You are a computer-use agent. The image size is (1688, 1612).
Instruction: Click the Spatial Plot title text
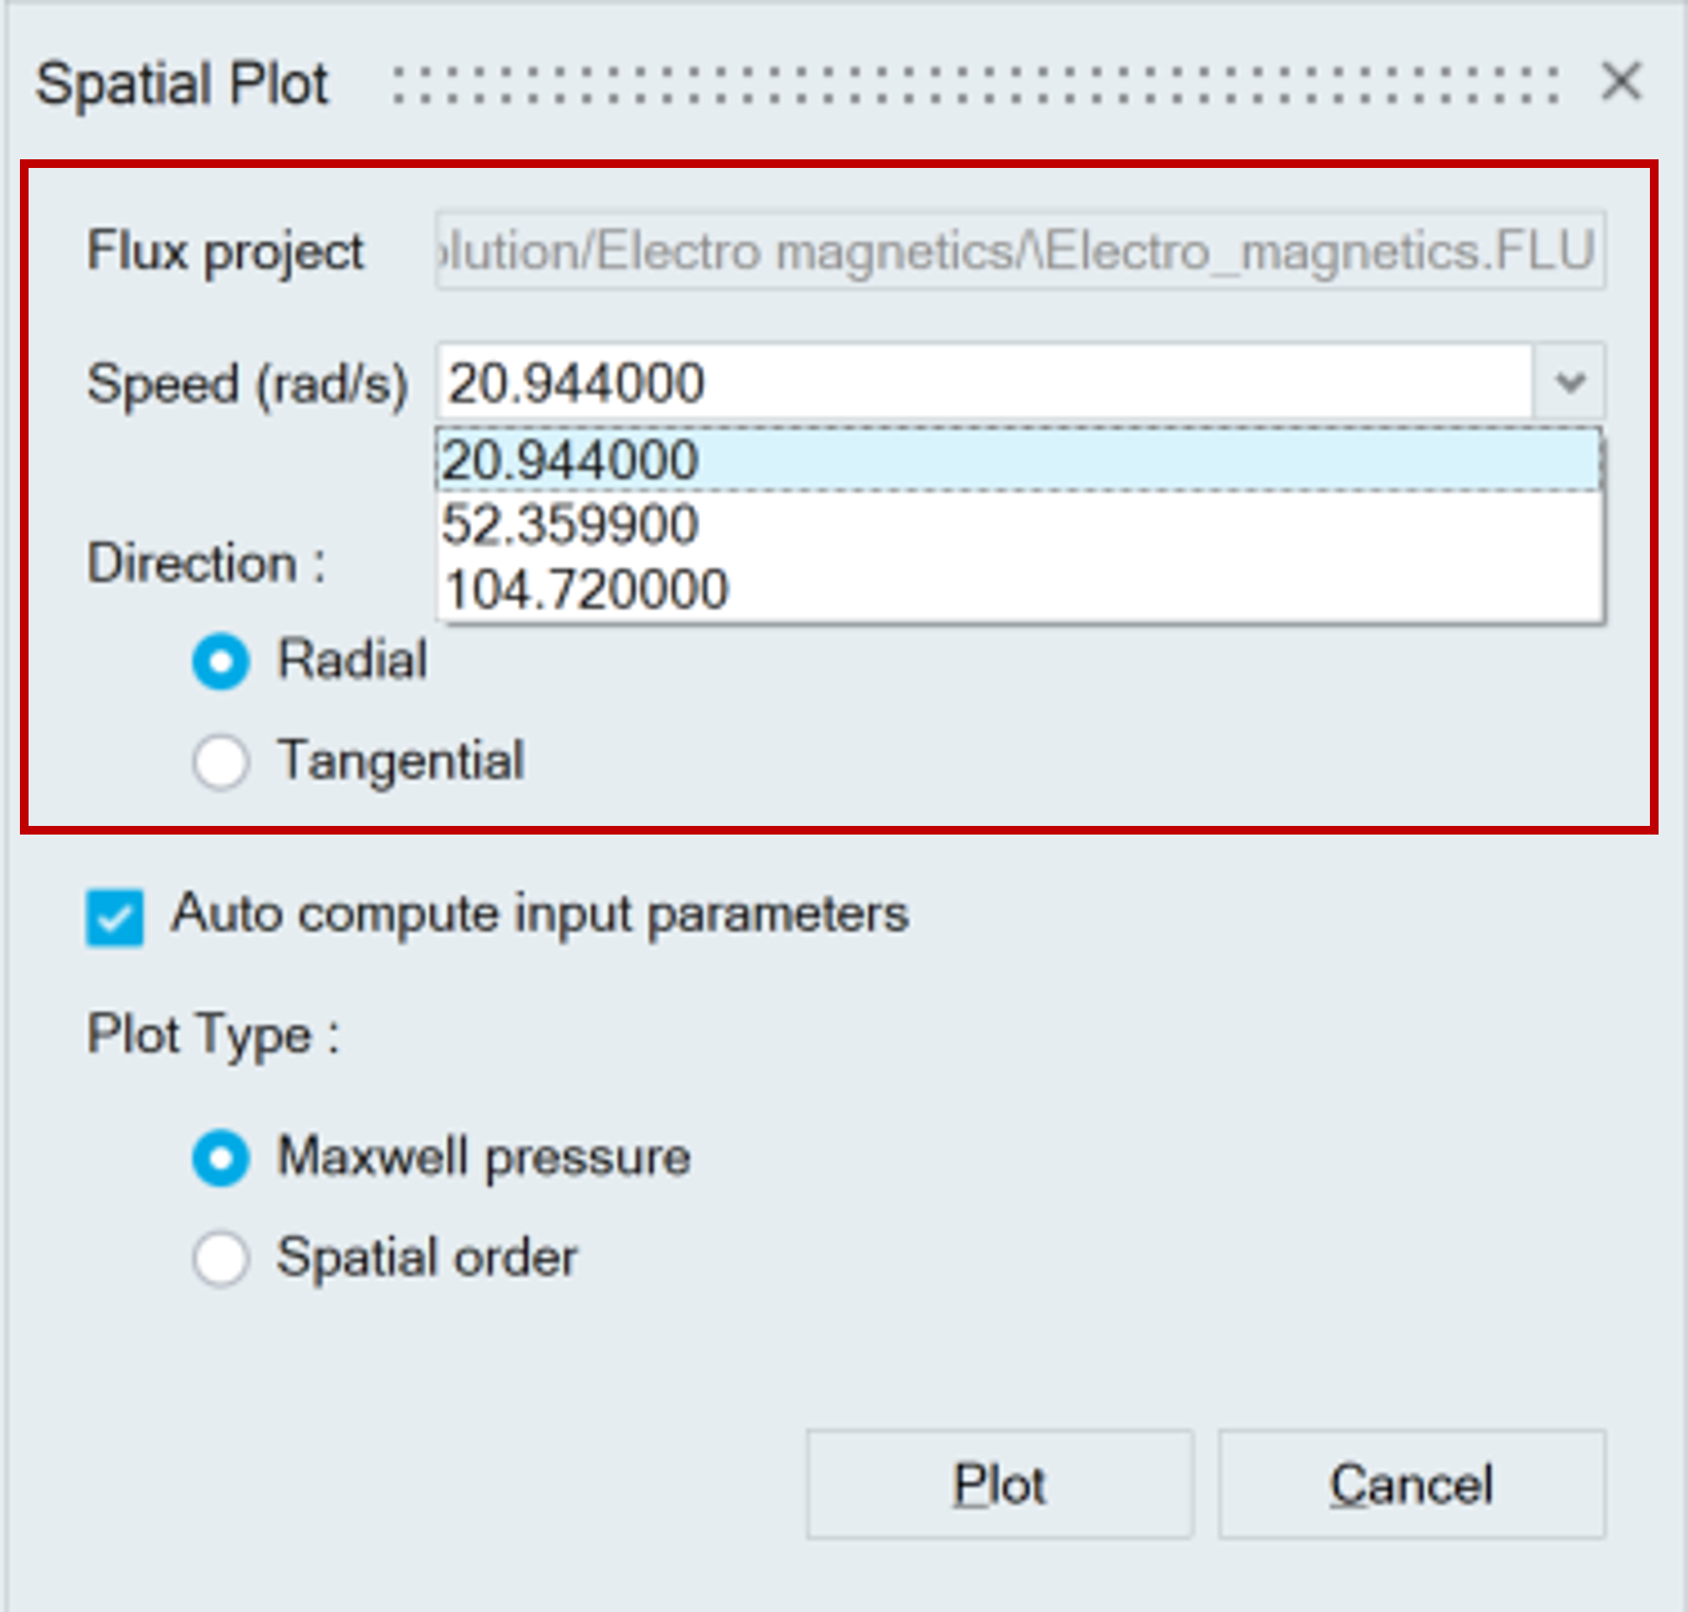pos(183,85)
